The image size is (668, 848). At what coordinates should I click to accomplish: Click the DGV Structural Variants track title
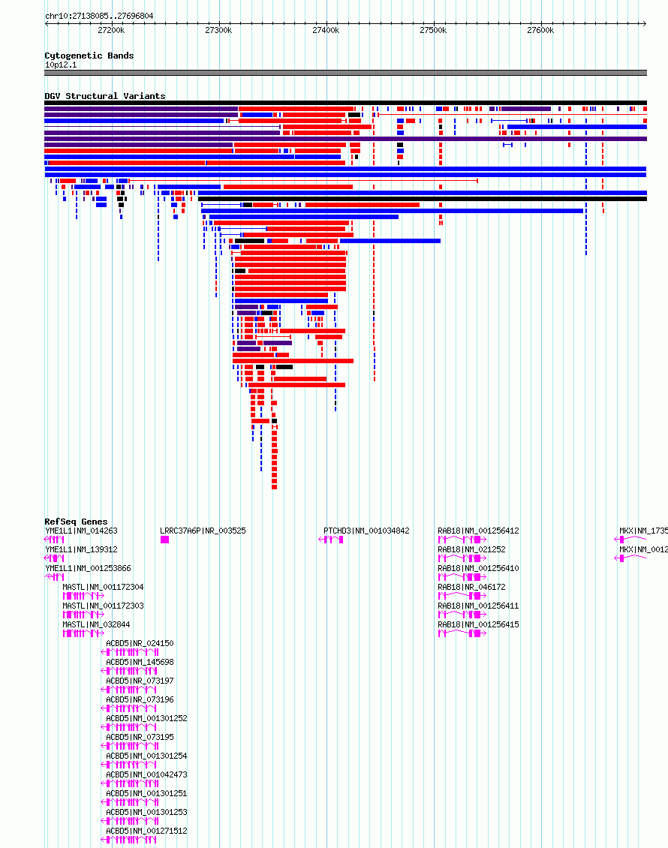pyautogui.click(x=105, y=96)
